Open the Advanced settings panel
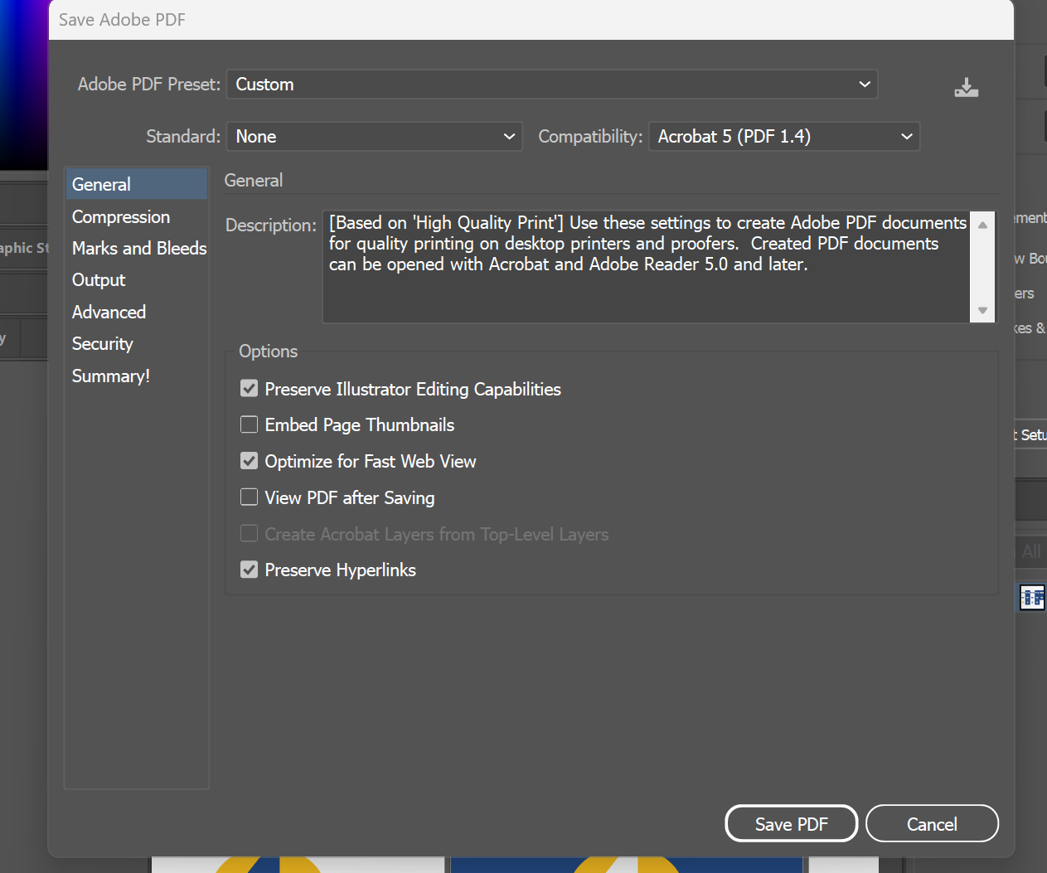The image size is (1047, 873). (x=109, y=312)
